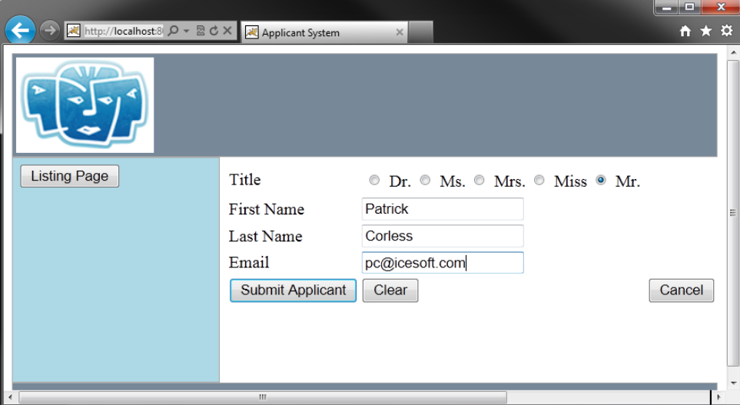Select the Ms. title radio button
740x405 pixels.
point(425,181)
